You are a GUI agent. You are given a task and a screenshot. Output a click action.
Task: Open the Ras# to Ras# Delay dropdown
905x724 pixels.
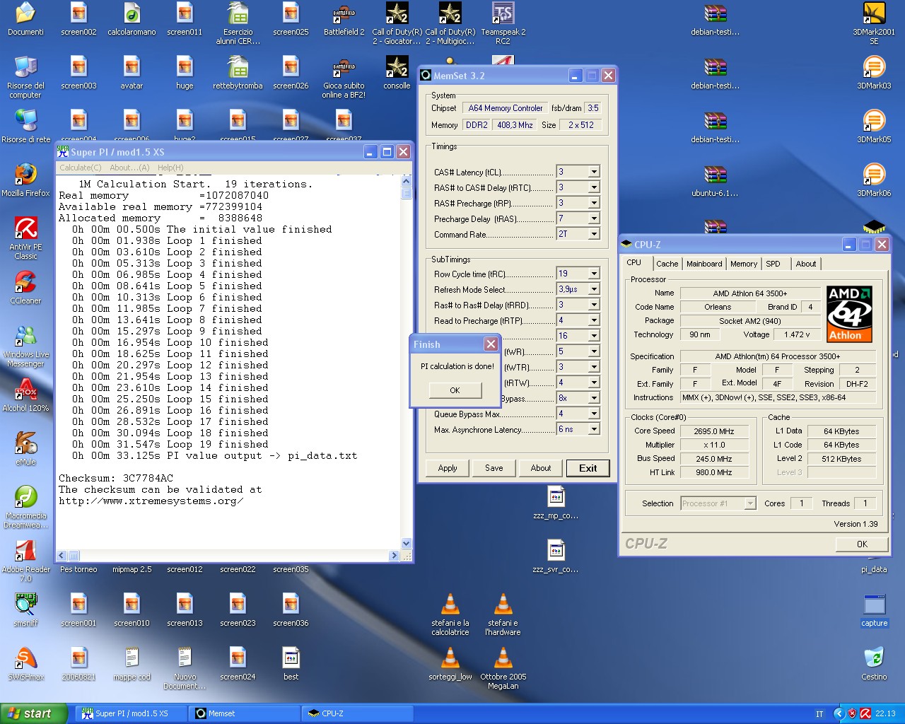click(x=594, y=305)
